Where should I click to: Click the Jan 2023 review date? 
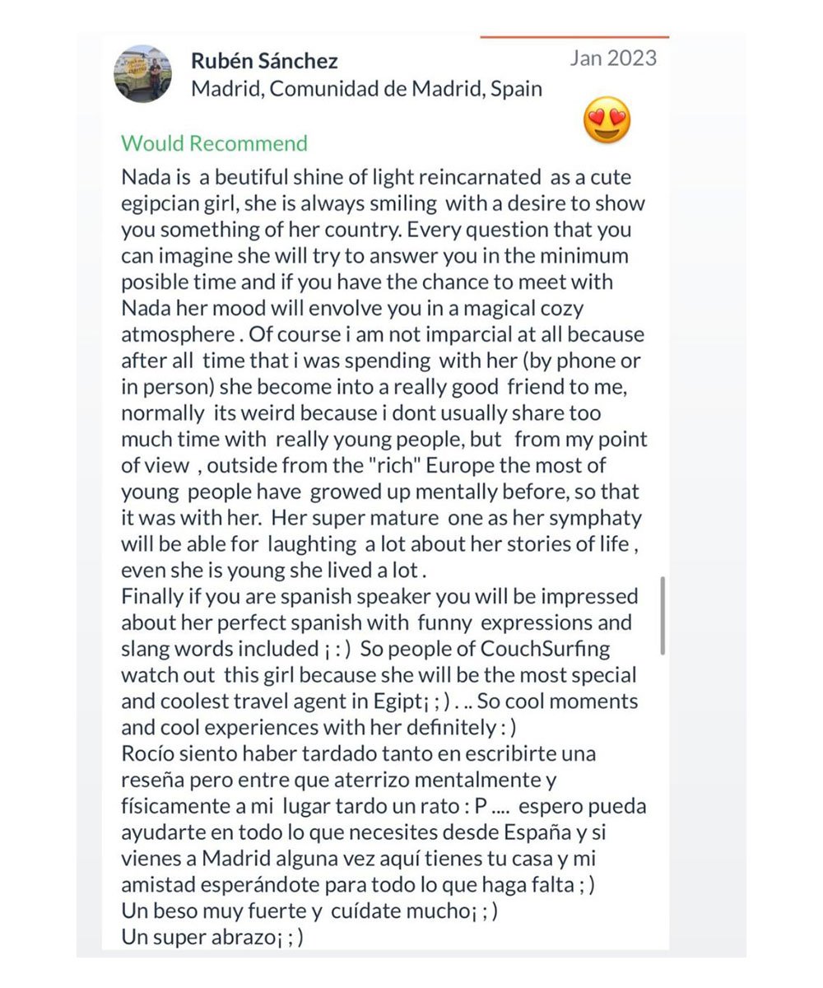[x=613, y=58]
